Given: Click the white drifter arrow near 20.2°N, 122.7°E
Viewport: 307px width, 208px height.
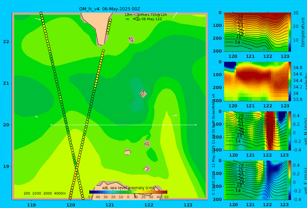Looking at the screenshot, I should pos(175,116).
